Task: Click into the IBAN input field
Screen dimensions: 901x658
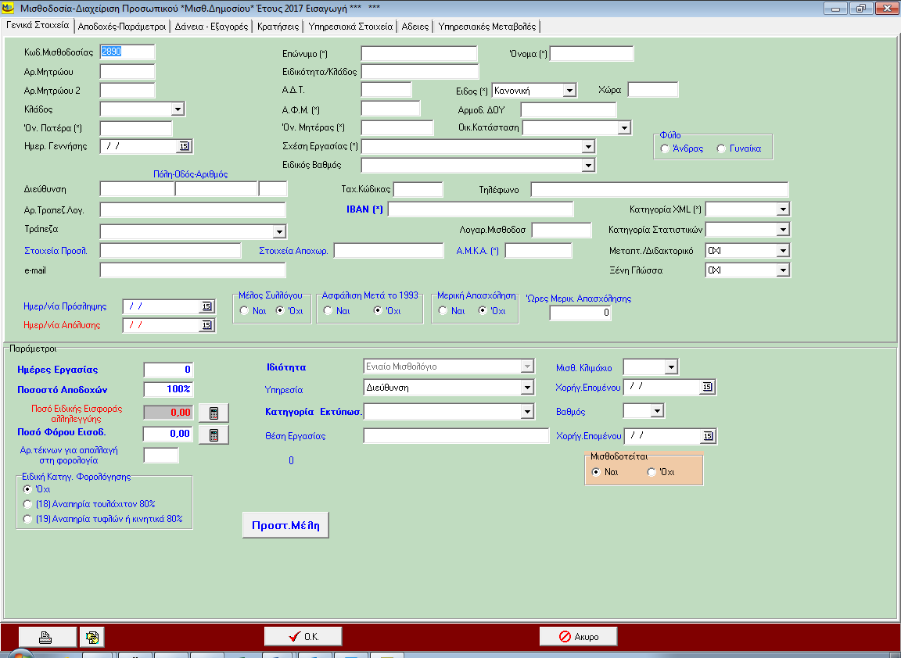Action: [480, 209]
